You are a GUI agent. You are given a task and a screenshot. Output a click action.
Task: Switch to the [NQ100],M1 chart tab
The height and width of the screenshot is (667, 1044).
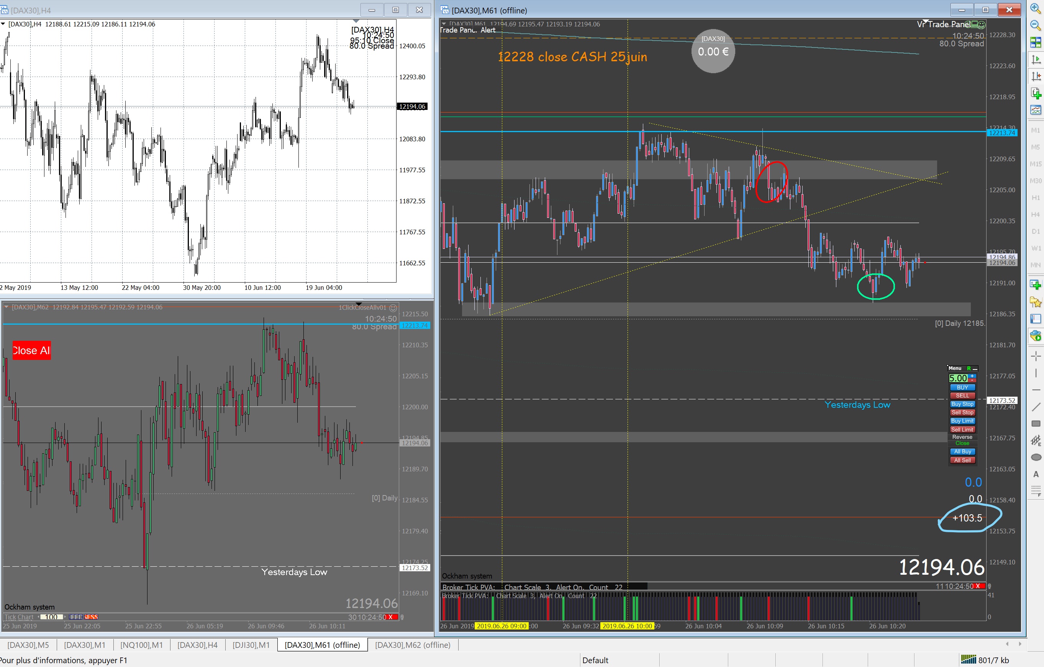click(141, 645)
